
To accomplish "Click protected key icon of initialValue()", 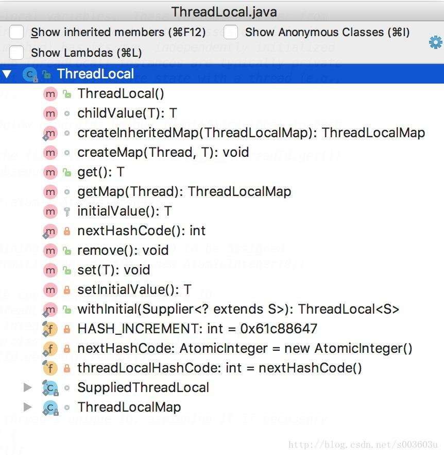I will tap(67, 212).
